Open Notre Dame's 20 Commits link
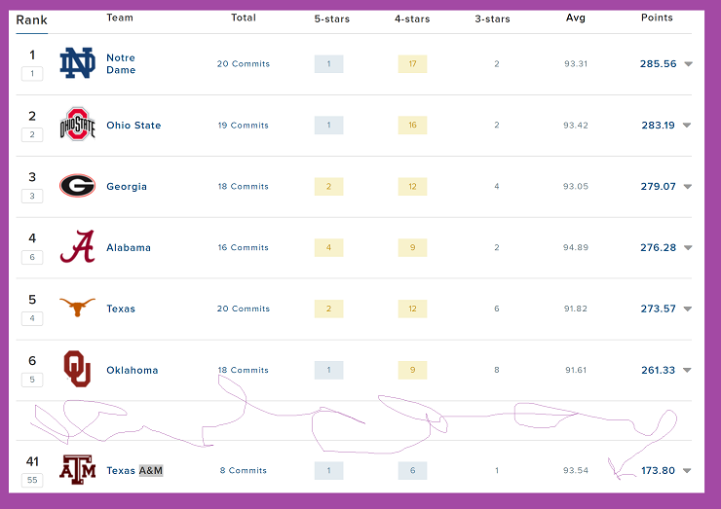 [x=244, y=64]
